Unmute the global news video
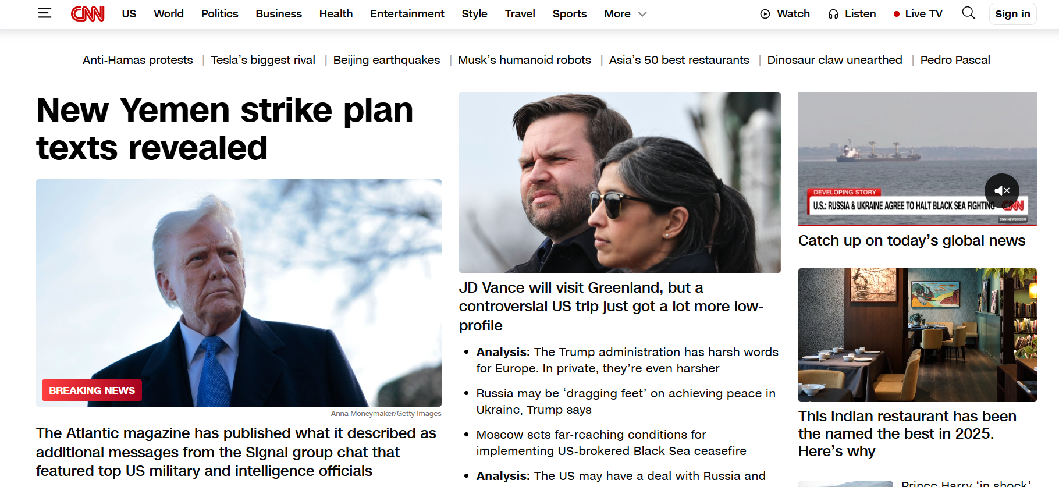Viewport: 1059px width, 487px height. click(1002, 191)
